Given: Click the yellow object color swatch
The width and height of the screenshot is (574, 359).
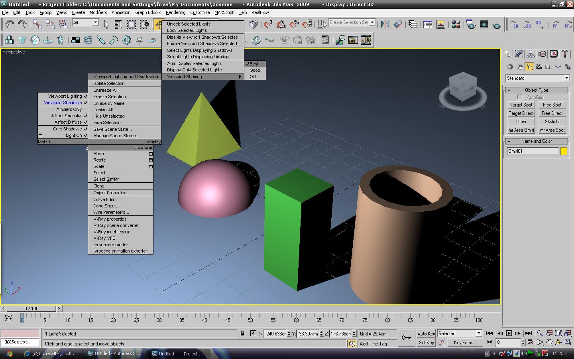Looking at the screenshot, I should coord(564,151).
